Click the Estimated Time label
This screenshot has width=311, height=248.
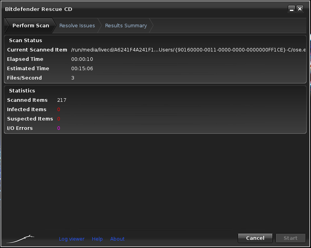(28, 68)
